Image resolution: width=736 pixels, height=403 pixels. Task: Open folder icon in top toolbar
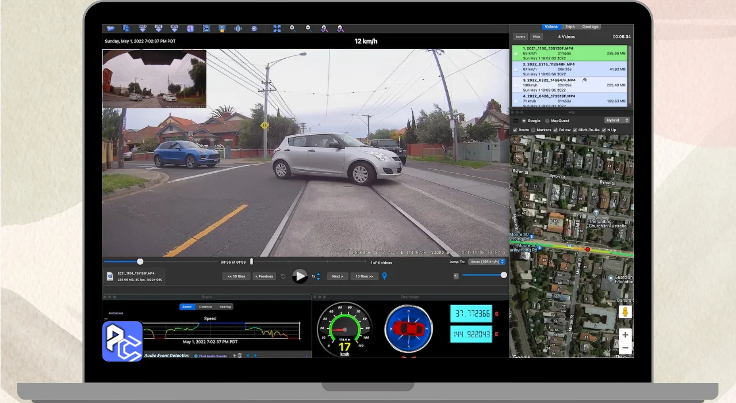(x=110, y=28)
